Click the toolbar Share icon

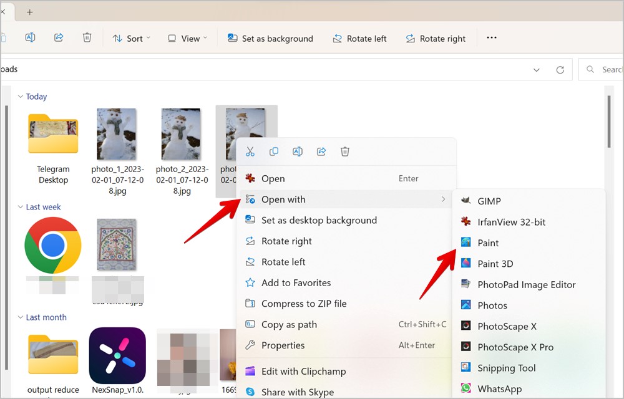click(x=59, y=38)
